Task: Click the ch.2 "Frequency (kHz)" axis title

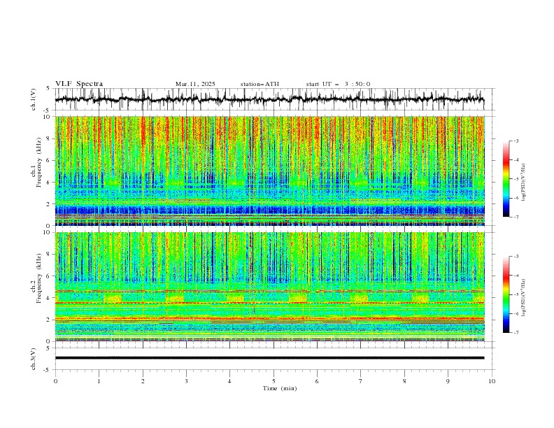Action: click(x=39, y=278)
